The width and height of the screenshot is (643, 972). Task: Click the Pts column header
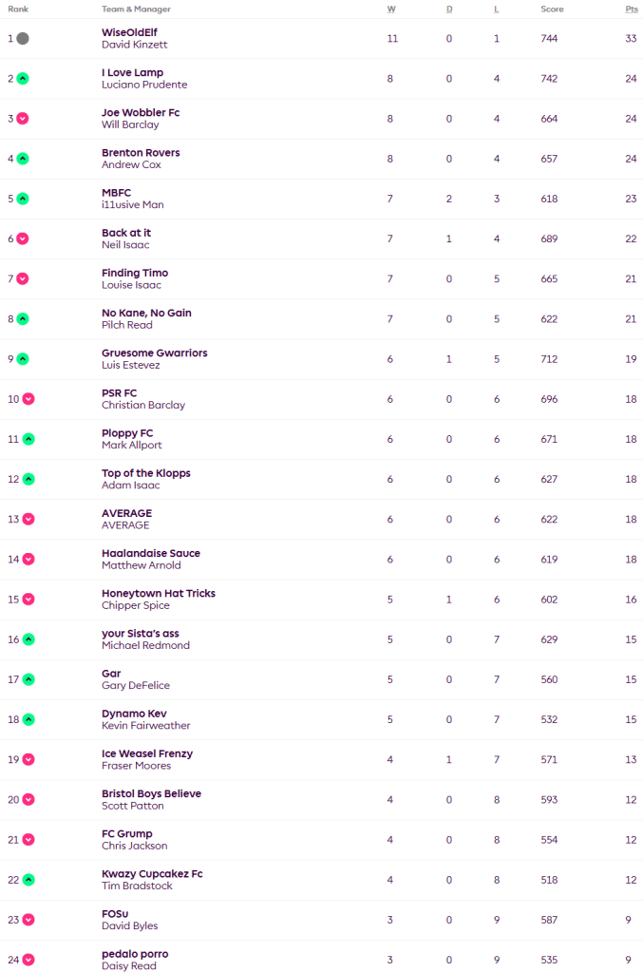[x=632, y=9]
